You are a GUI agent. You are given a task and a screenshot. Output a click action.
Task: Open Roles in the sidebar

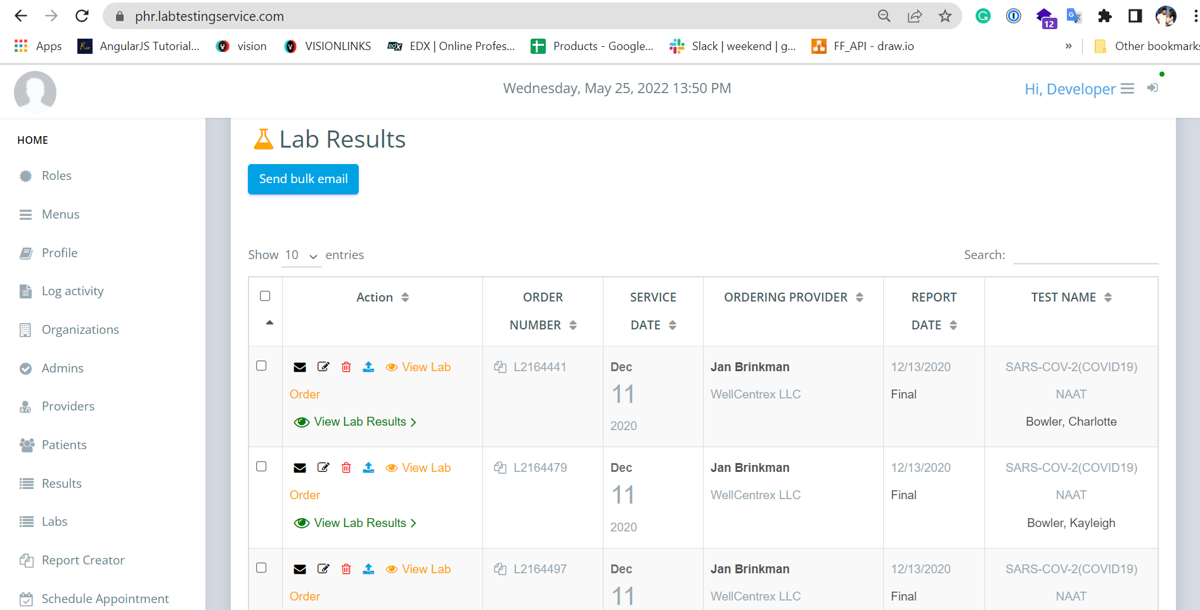point(56,176)
